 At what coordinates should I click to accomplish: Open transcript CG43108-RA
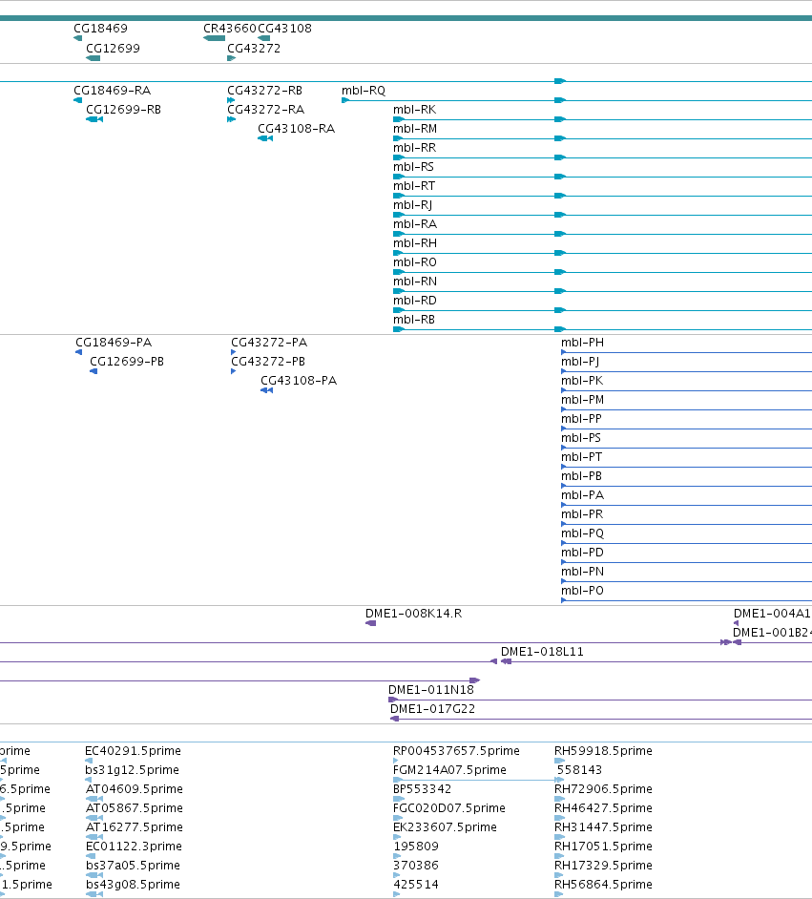296,129
